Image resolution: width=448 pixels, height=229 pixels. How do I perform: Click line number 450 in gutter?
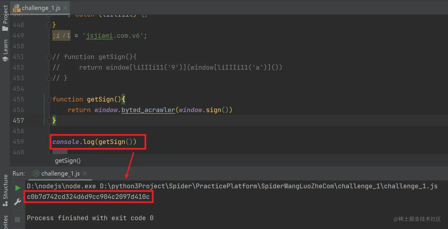point(18,46)
